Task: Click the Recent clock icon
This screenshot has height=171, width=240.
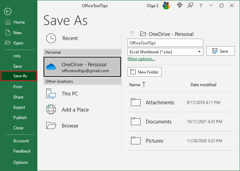Action: pyautogui.click(x=51, y=38)
